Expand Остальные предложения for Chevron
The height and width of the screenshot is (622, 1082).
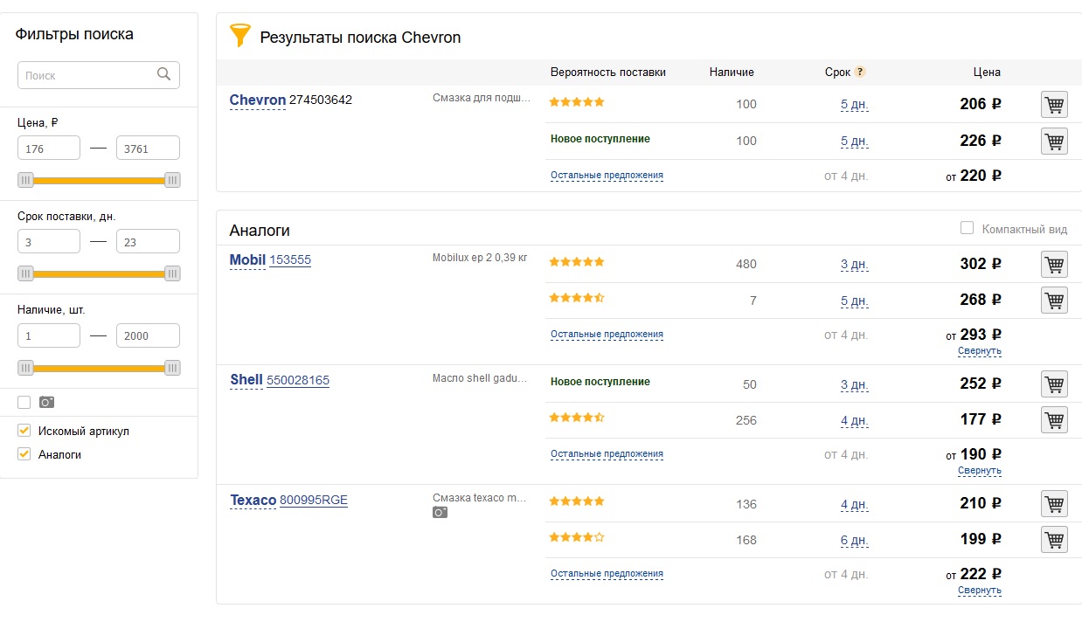pyautogui.click(x=607, y=176)
